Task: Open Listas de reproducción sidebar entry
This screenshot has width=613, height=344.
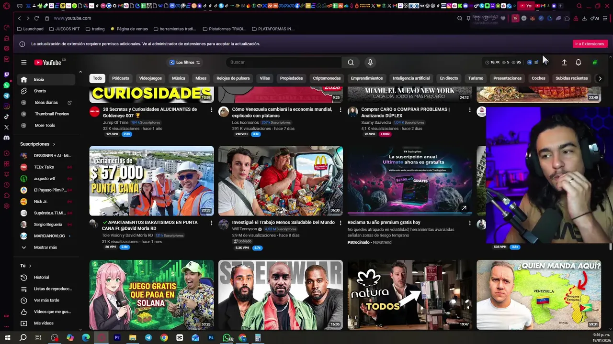Action: tap(46, 289)
